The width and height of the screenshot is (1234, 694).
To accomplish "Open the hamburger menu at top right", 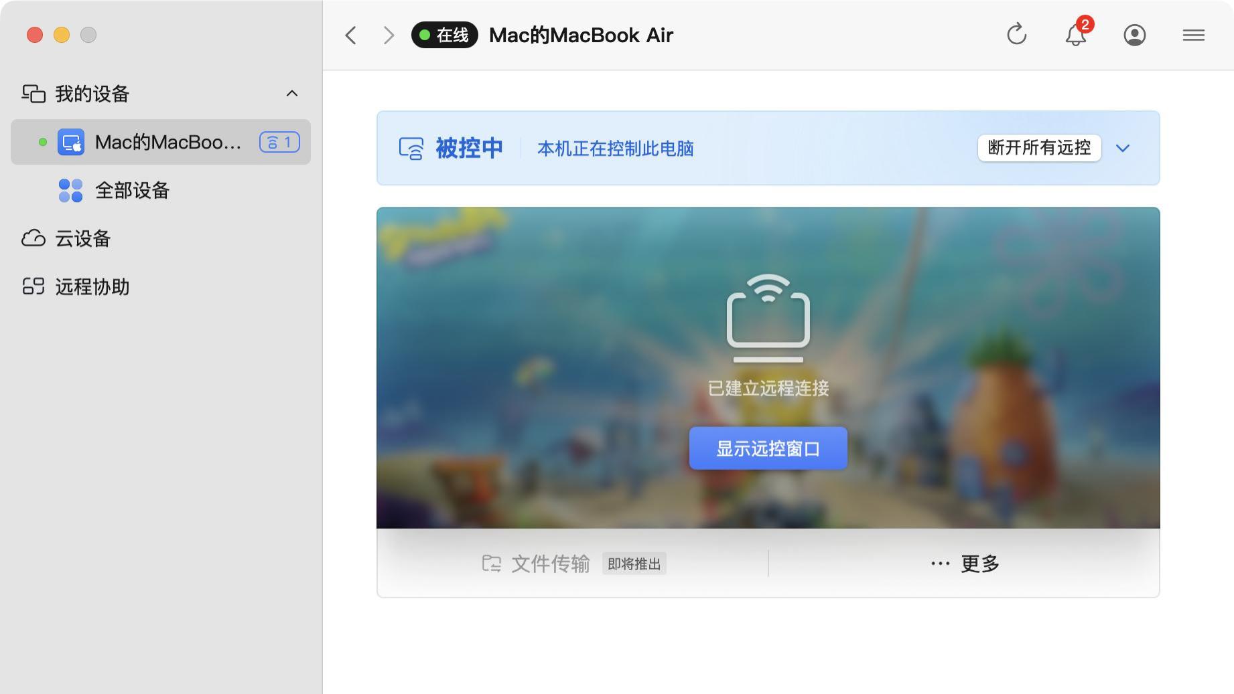I will point(1192,35).
